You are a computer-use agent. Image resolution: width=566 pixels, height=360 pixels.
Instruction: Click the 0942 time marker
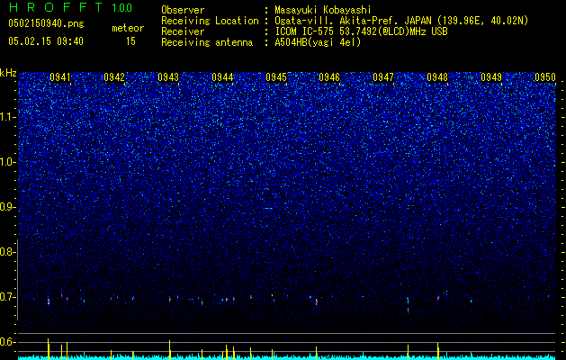pos(114,77)
